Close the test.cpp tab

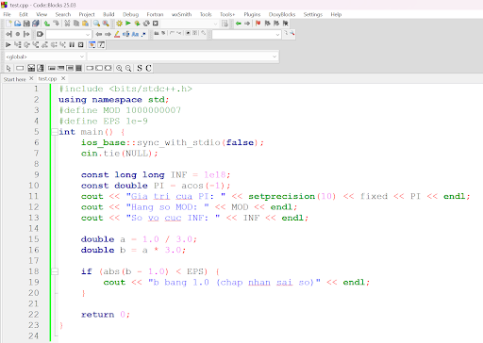[63, 78]
